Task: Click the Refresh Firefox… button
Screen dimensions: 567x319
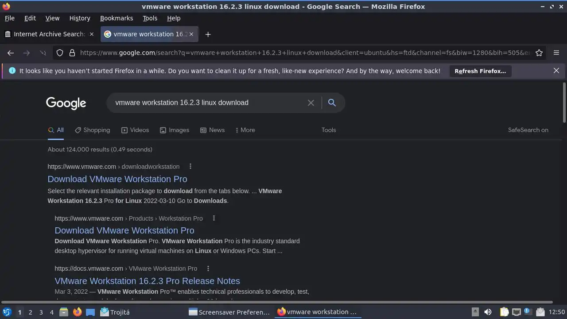Action: pyautogui.click(x=480, y=71)
